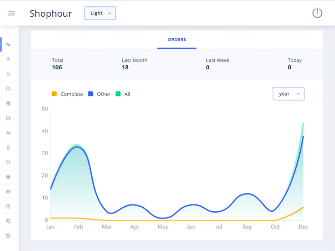This screenshot has height=251, width=335.
Task: Open the Light theme dropdown
Action: pyautogui.click(x=100, y=13)
